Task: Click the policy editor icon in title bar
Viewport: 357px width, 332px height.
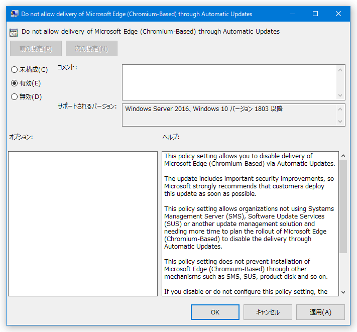Action: (x=15, y=14)
